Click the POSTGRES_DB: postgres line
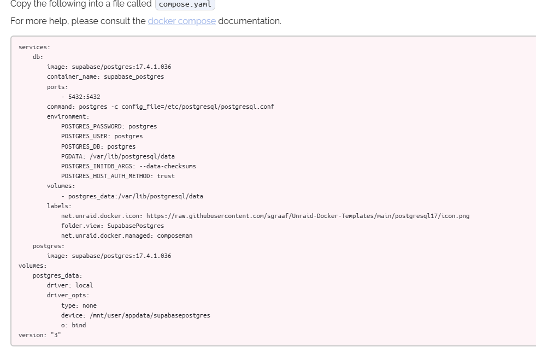Viewport: 536px width, 353px height. (x=98, y=146)
